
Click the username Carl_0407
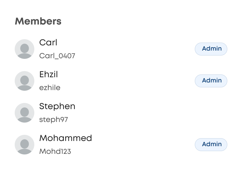click(x=57, y=56)
